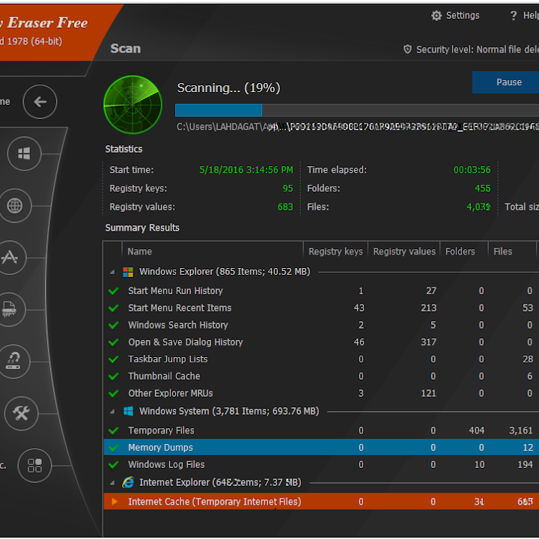Click the green radar scan graphic
539x539 pixels.
tap(133, 105)
